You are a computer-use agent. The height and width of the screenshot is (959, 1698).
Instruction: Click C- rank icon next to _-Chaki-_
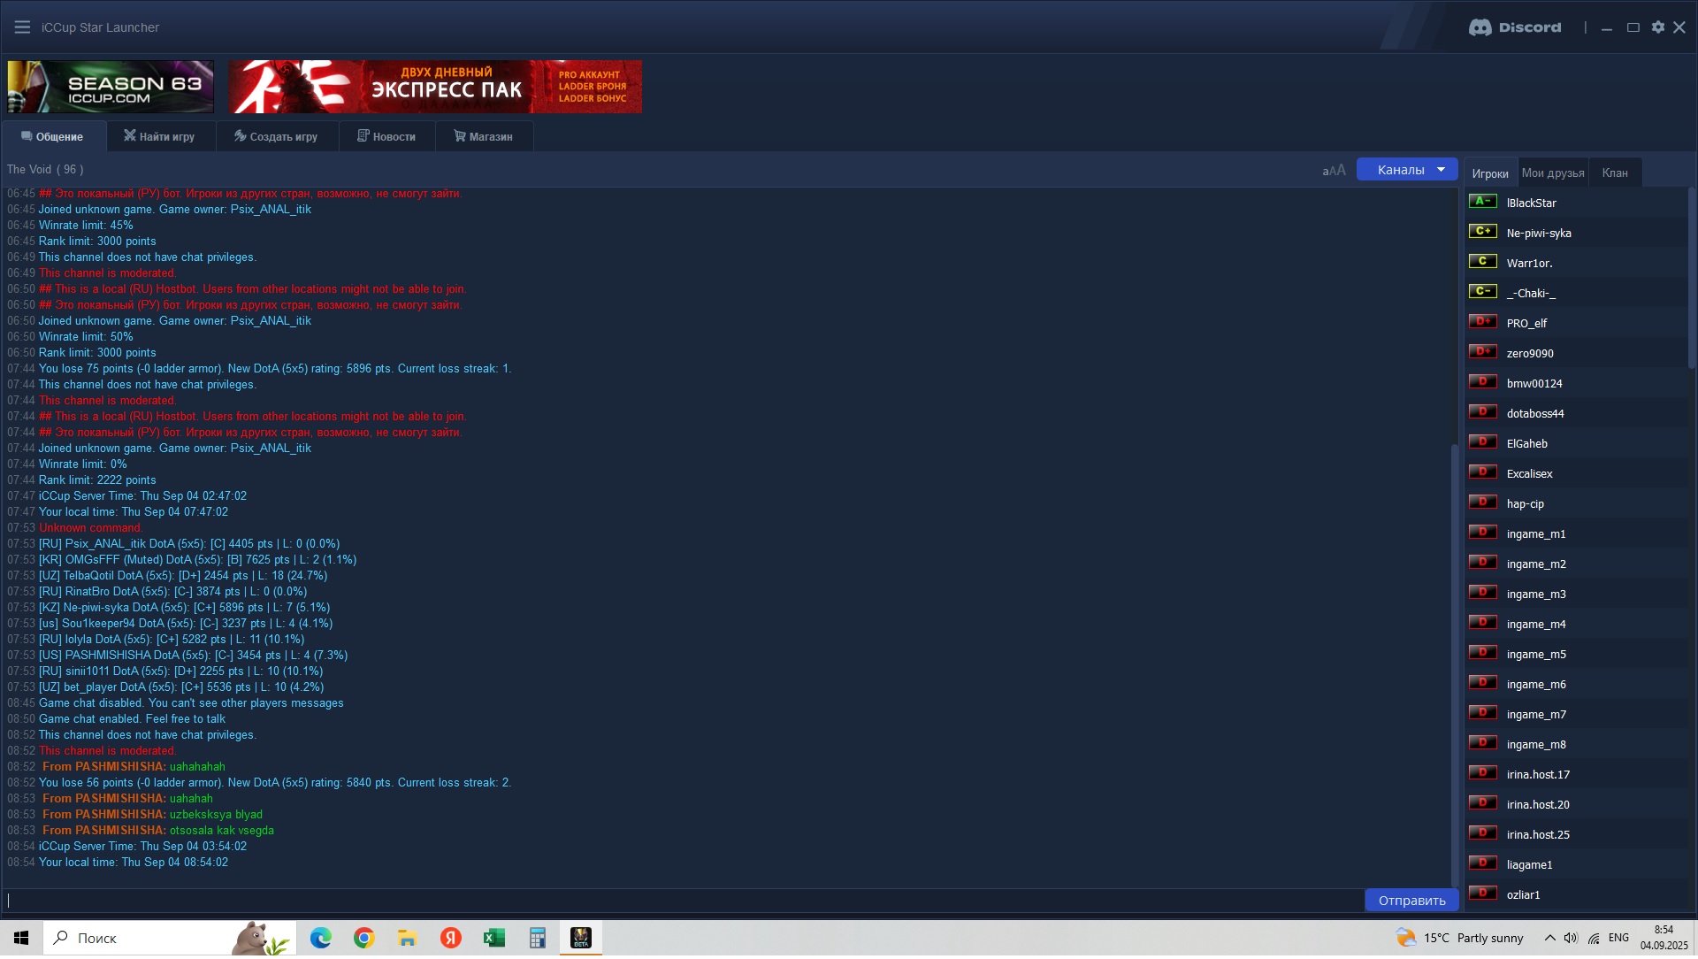tap(1483, 292)
